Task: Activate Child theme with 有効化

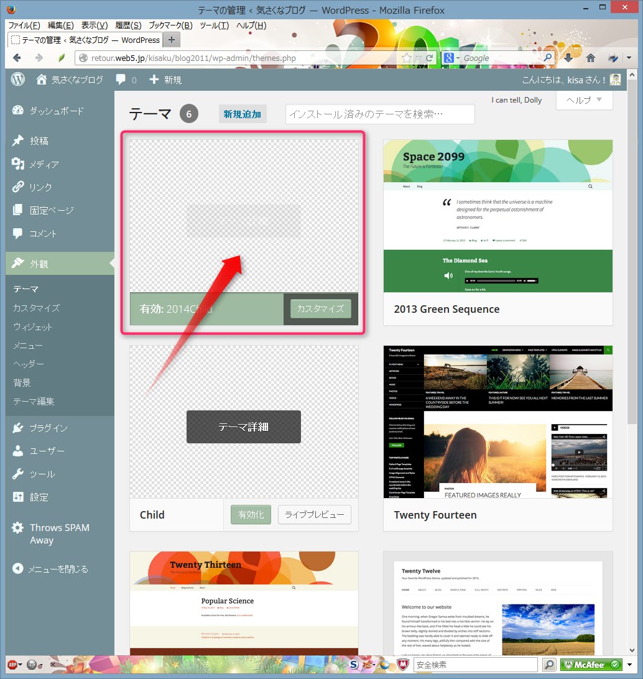Action: click(x=251, y=514)
